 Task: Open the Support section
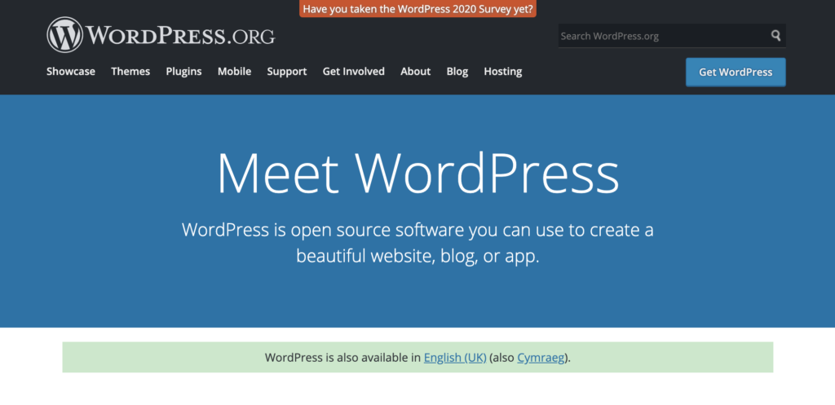coord(287,72)
